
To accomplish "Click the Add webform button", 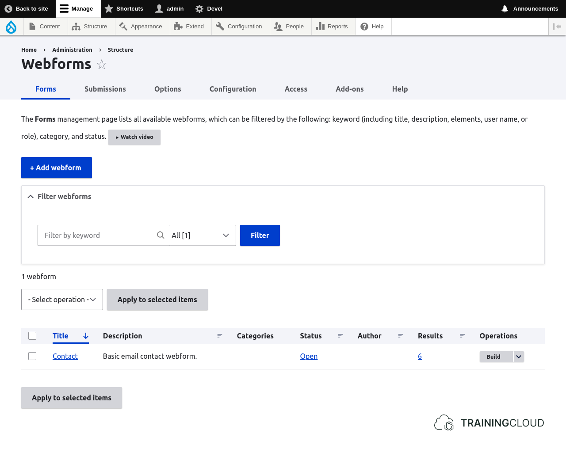I will click(x=57, y=168).
